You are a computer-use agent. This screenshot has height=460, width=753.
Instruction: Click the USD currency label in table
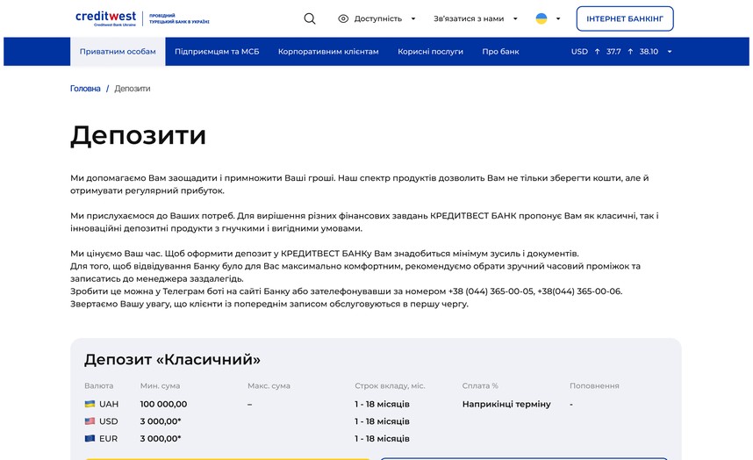[109, 421]
